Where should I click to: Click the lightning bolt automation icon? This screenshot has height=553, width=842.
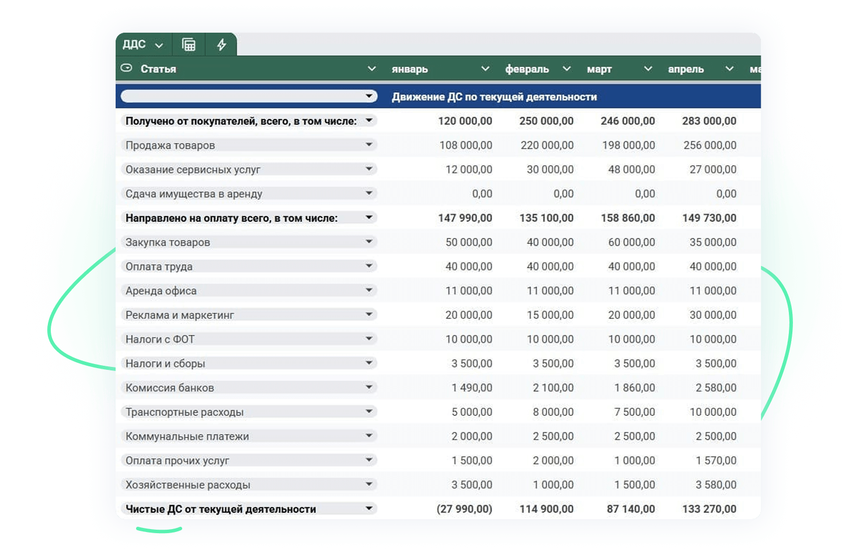click(x=221, y=45)
